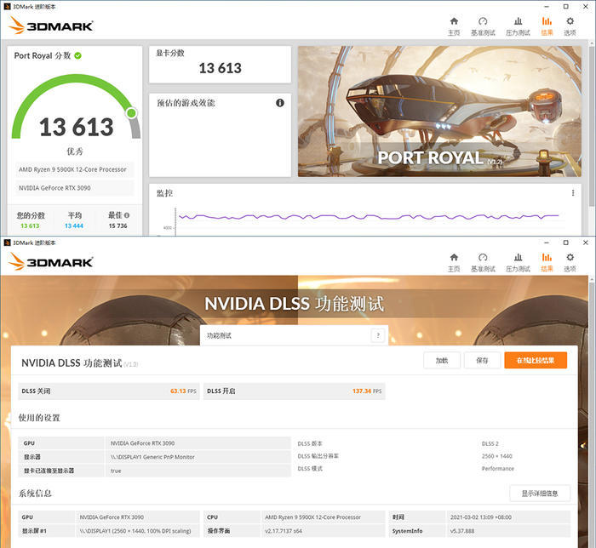
Task: Open Results tab in top 3DMark window
Action: coord(547,26)
